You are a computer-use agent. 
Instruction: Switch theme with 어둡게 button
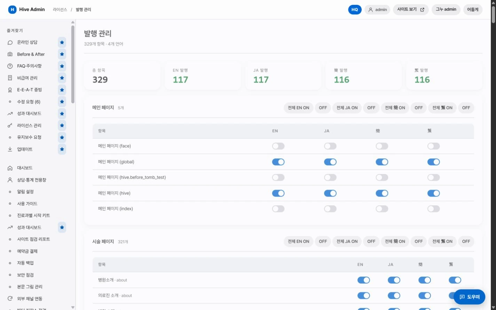pos(473,10)
